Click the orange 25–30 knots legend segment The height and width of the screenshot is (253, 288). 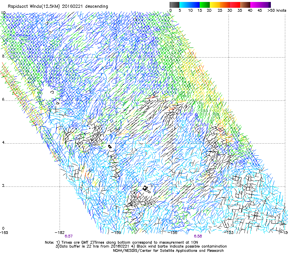pyautogui.click(x=225, y=5)
